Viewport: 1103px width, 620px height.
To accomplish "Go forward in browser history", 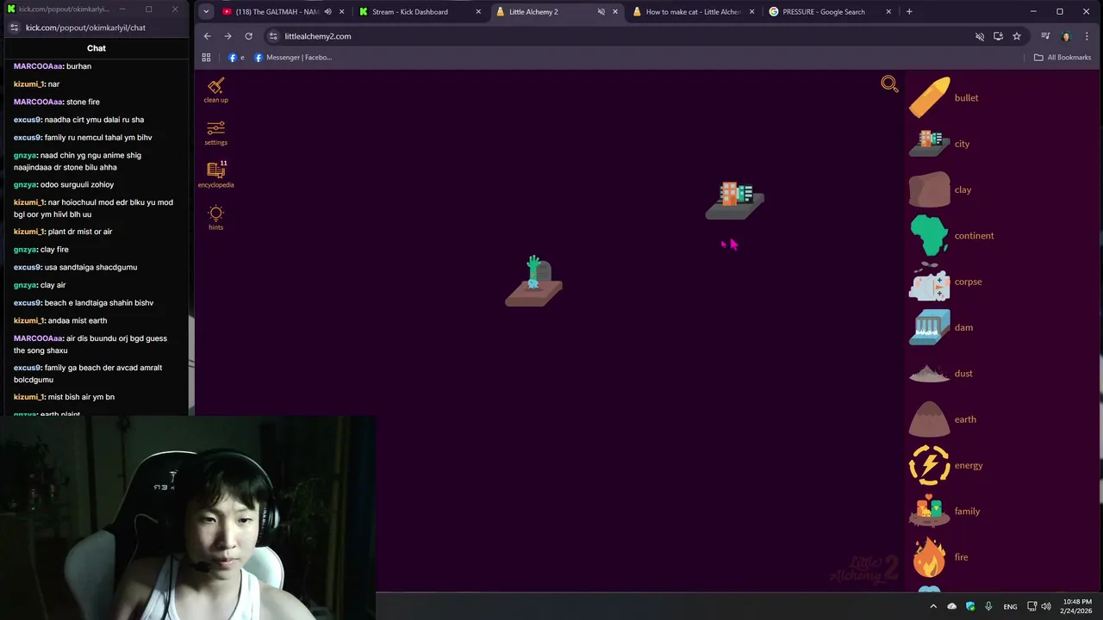I will pos(227,36).
